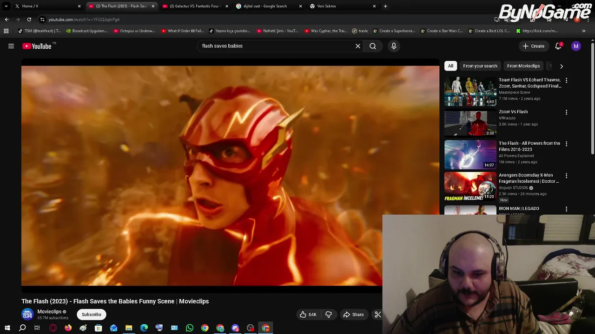Show more bookmarks with double chevron
Image resolution: width=595 pixels, height=334 pixels.
point(583,31)
